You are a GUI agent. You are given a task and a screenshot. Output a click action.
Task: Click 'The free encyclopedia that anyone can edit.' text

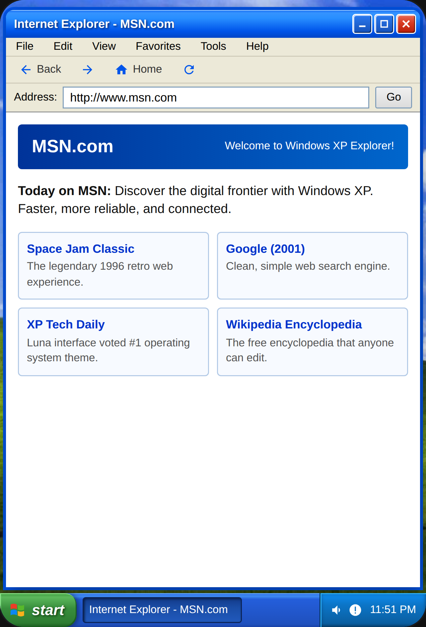point(310,350)
